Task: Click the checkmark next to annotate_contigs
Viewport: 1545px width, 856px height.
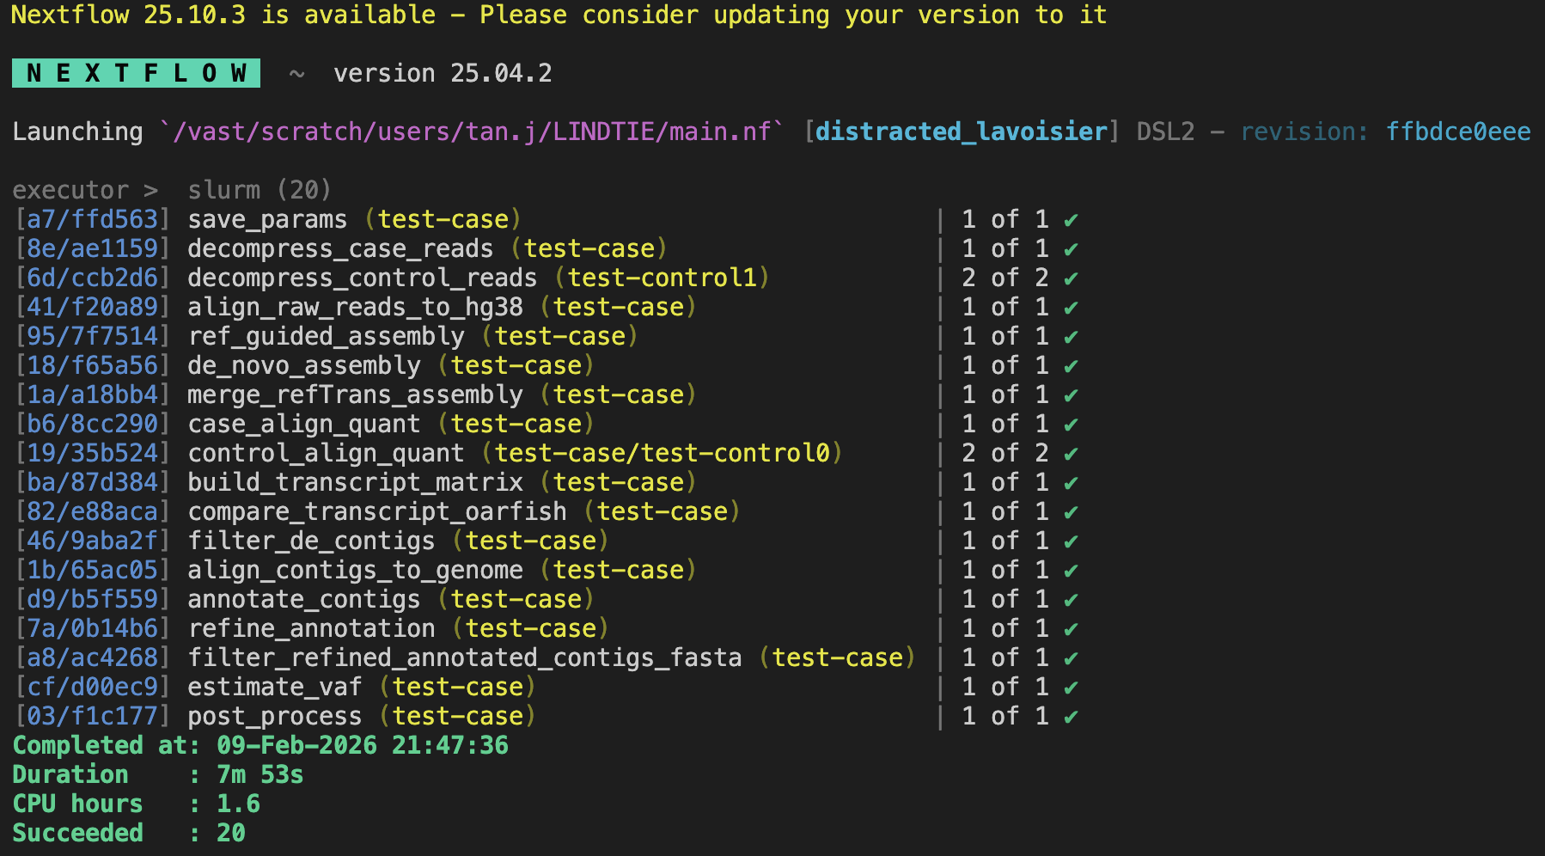Action: pos(1070,599)
